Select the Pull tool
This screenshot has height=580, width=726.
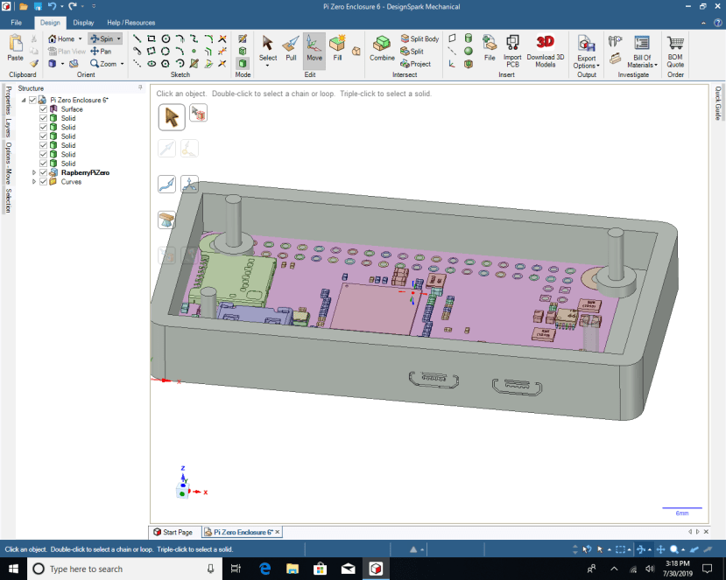point(291,49)
